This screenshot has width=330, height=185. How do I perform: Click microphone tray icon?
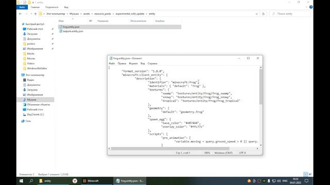(269, 181)
